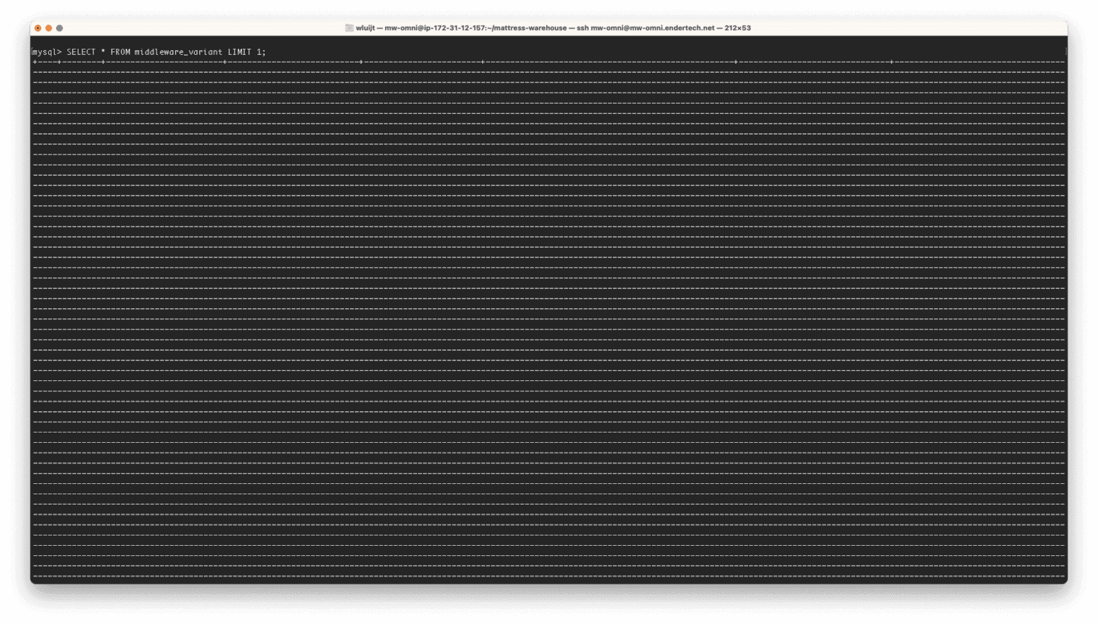Click the mattress-warehouse directory path in title
Screen dimensions: 1098x624
click(528, 29)
